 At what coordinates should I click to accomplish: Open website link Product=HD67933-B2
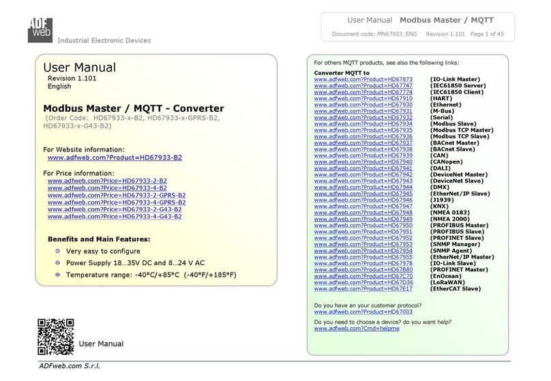pyautogui.click(x=115, y=157)
